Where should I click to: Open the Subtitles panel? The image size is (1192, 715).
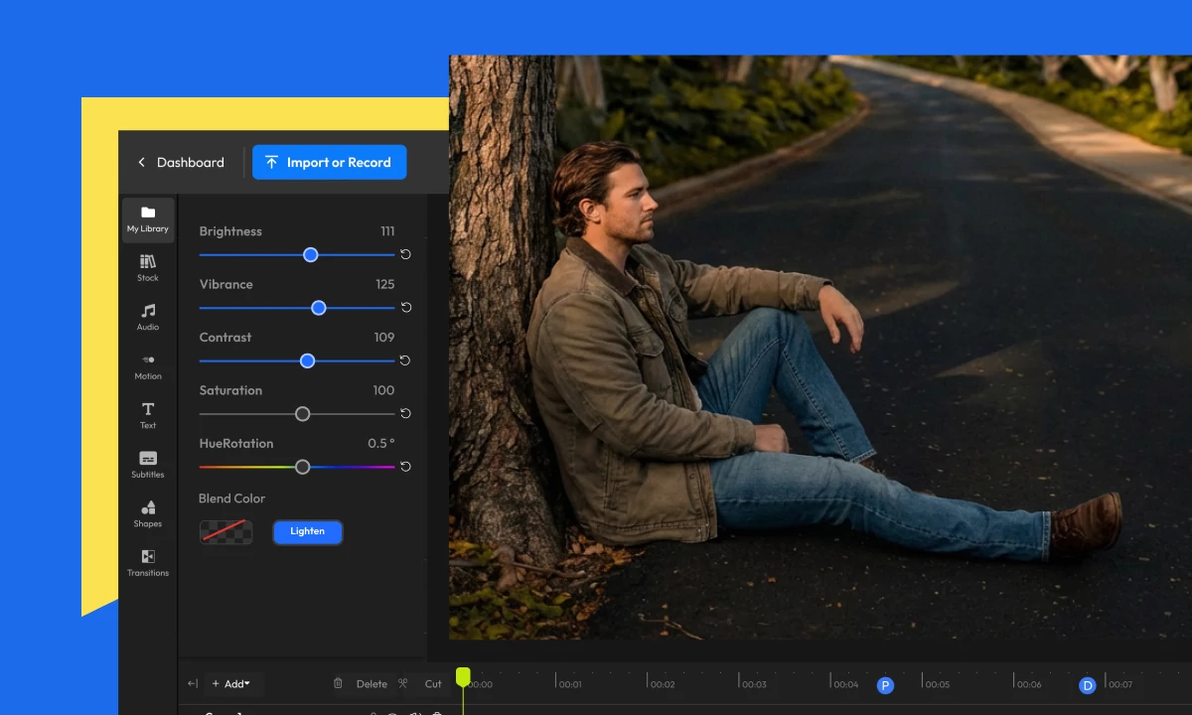pyautogui.click(x=147, y=464)
